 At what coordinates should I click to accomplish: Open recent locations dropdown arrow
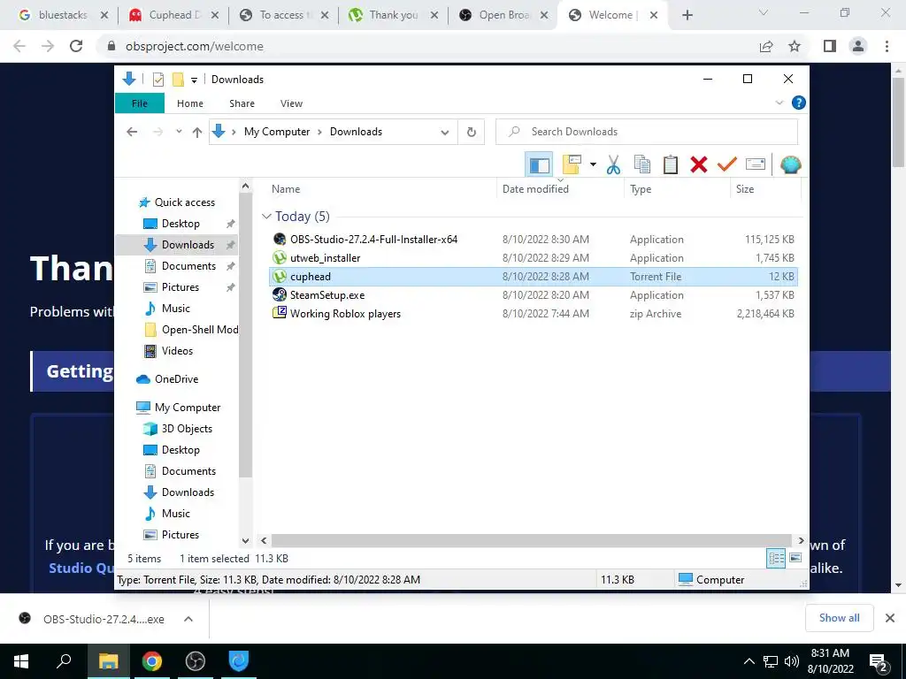coord(179,132)
